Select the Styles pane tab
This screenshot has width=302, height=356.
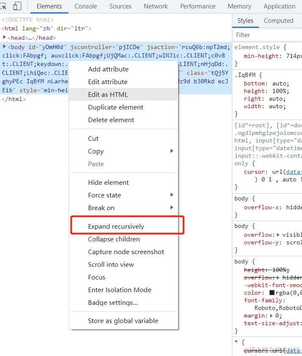[x=245, y=21]
